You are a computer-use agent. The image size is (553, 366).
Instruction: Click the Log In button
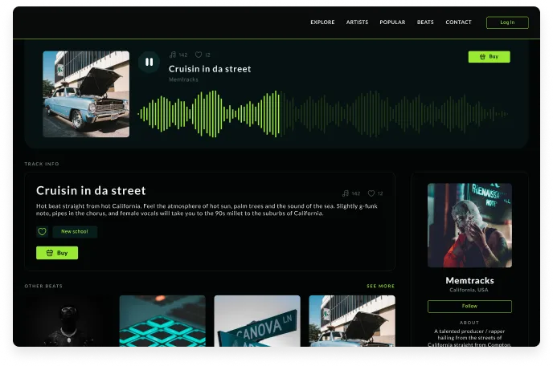click(x=507, y=22)
